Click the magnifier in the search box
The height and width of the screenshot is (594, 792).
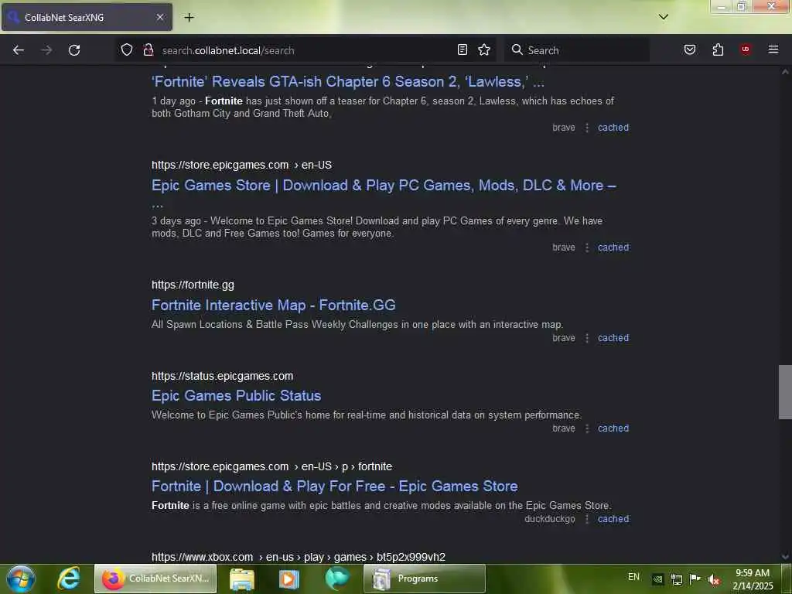pos(517,49)
